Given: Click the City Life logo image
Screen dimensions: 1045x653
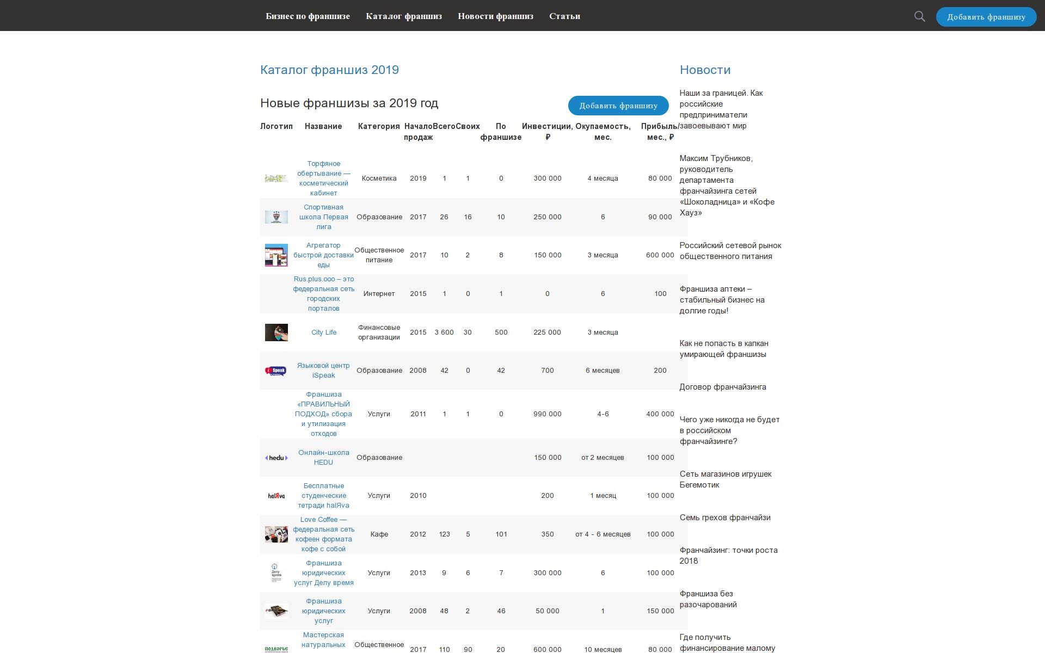Looking at the screenshot, I should pyautogui.click(x=276, y=332).
